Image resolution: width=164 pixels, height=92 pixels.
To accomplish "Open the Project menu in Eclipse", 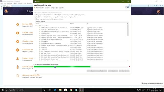I will click(20, 4).
